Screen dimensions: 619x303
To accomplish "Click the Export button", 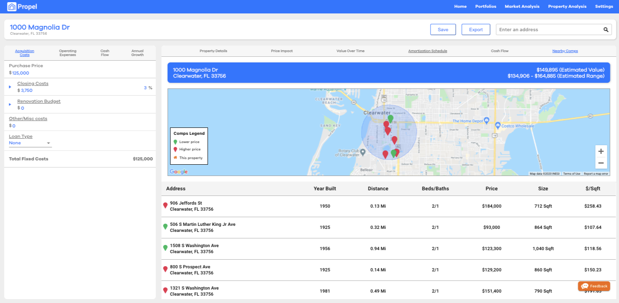I will (476, 29).
